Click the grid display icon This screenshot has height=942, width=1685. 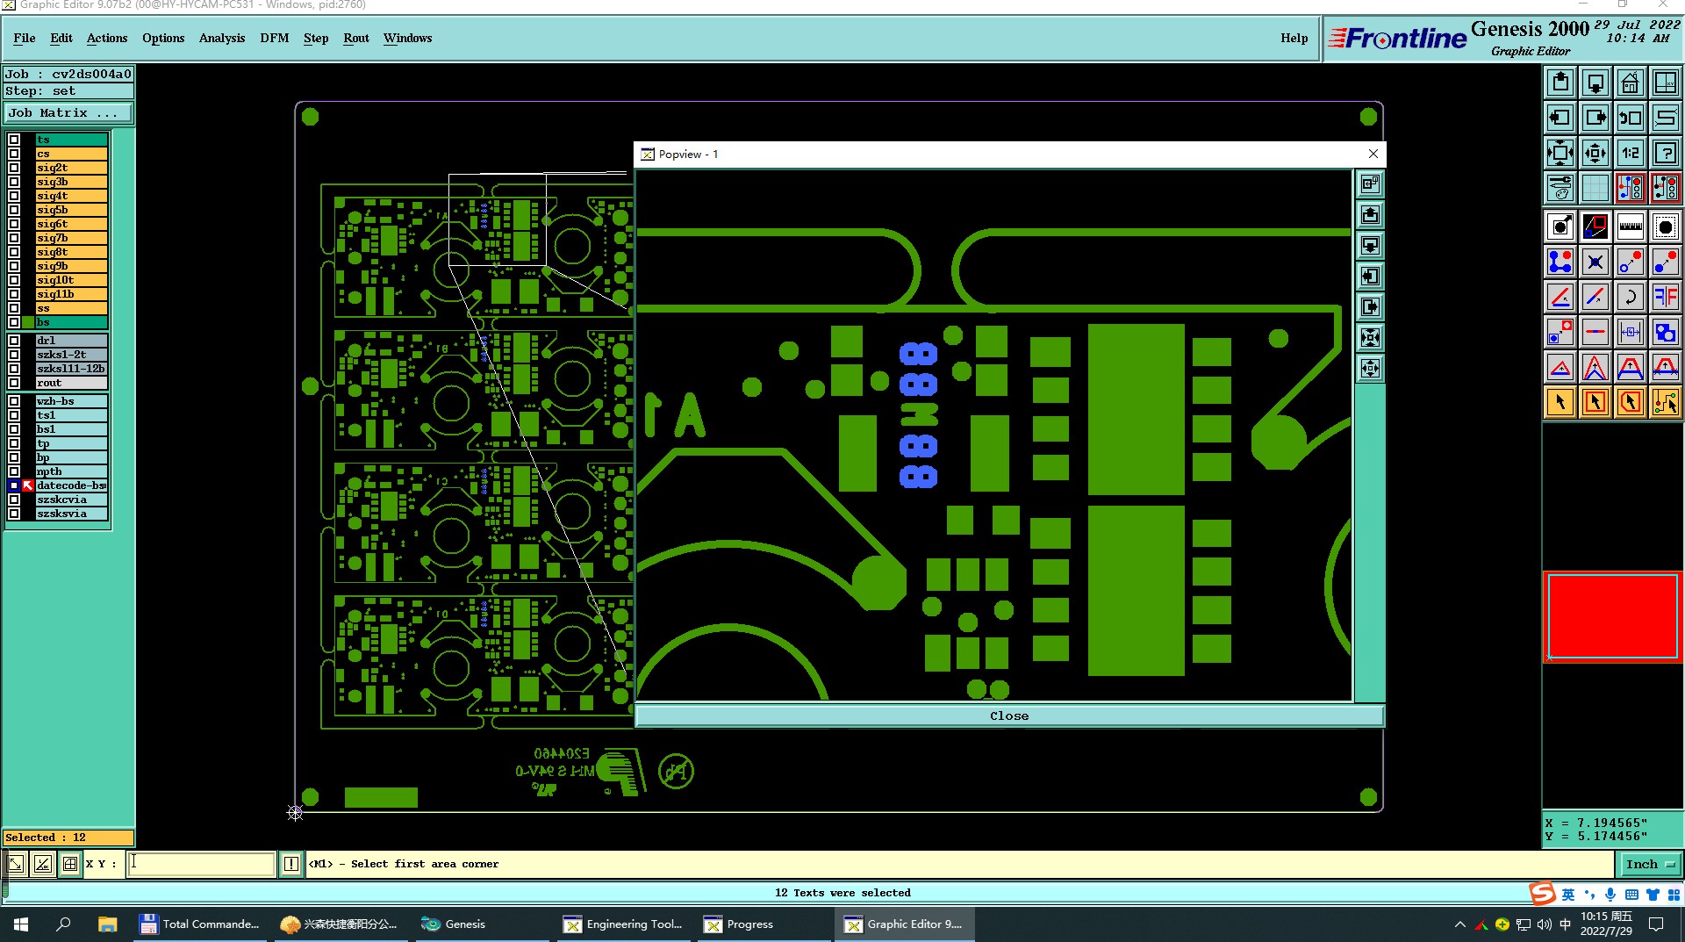point(1595,188)
